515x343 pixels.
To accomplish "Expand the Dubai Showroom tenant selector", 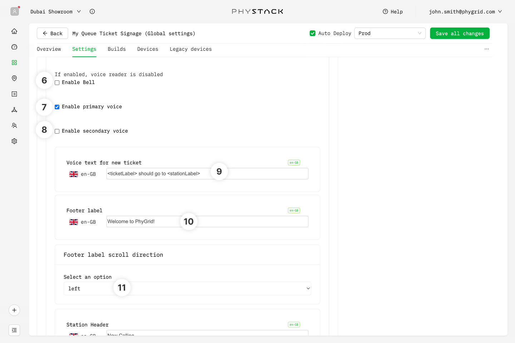I will (x=55, y=11).
